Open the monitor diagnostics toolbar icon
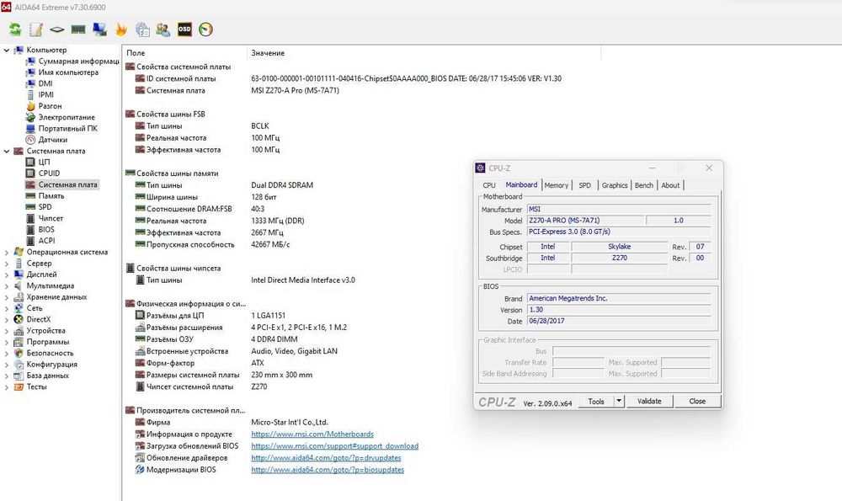The height and width of the screenshot is (501, 842). (x=142, y=29)
